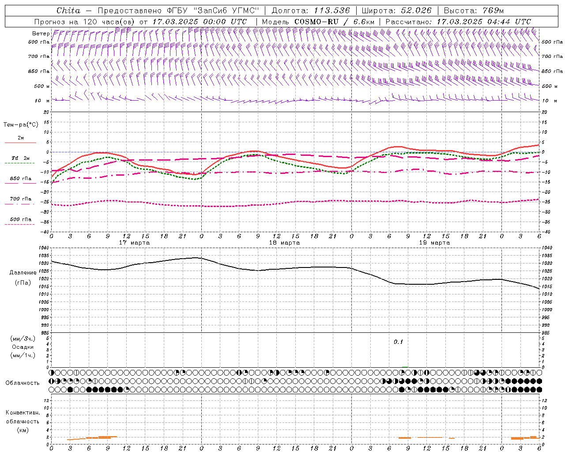Image resolution: width=565 pixels, height=452 pixels.
Task: Click the (мм/3ч.) precipitation unit label
Action: click(23, 339)
